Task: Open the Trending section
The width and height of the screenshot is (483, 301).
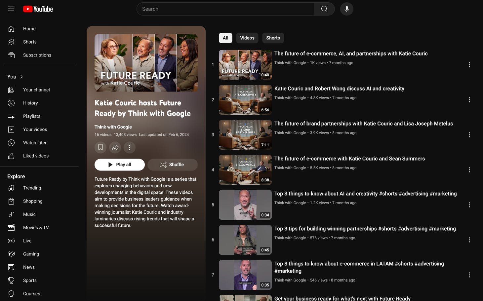Action: pos(32,188)
